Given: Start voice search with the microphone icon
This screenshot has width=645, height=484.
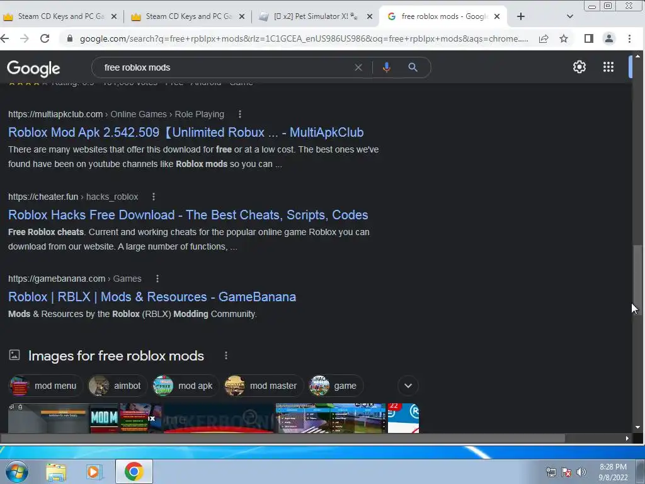Looking at the screenshot, I should tap(386, 67).
